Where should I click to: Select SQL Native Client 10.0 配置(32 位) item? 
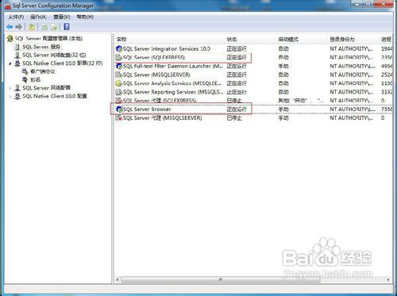(x=63, y=63)
